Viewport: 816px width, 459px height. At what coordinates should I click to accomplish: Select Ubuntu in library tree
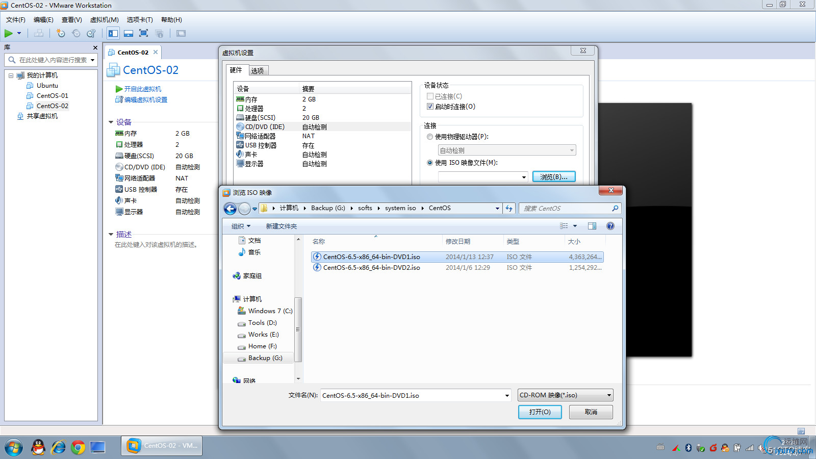[x=47, y=86]
